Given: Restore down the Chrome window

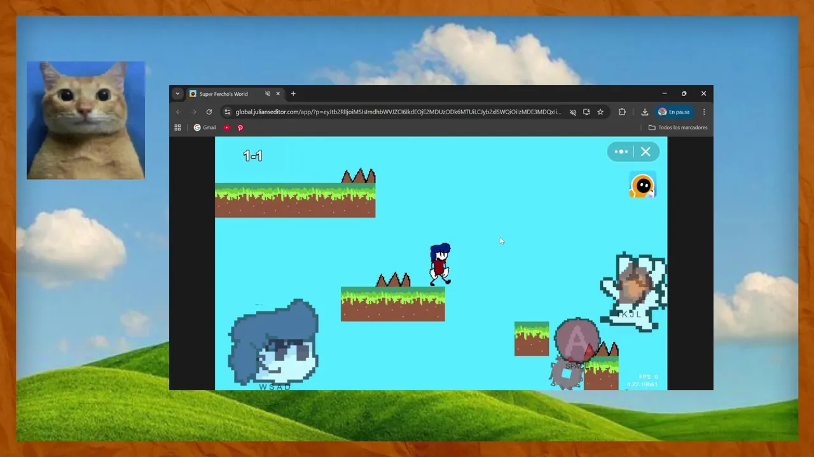Looking at the screenshot, I should tap(684, 93).
